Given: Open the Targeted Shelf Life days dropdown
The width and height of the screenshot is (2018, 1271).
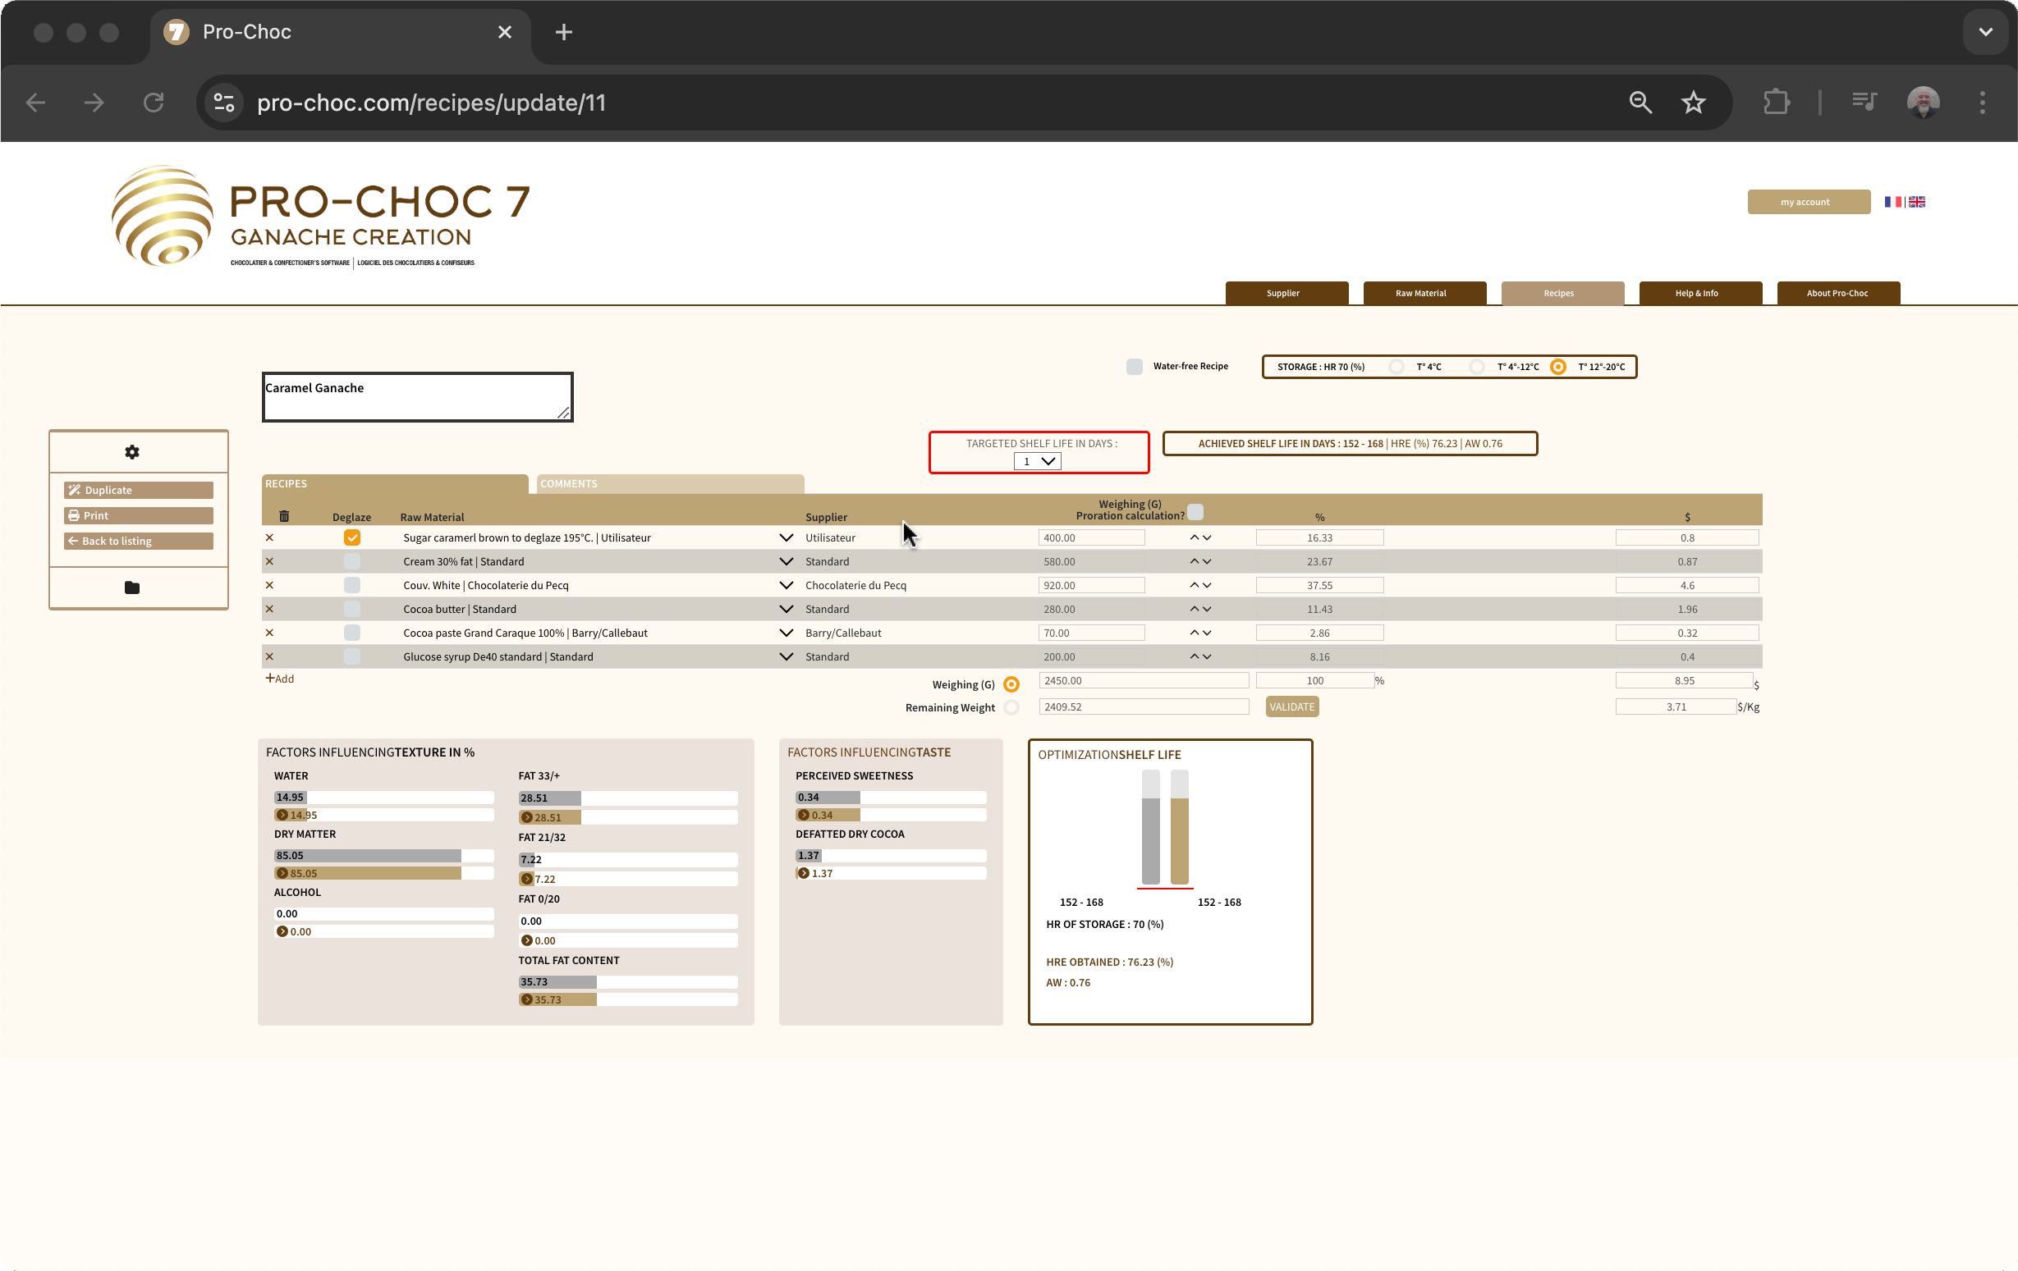Looking at the screenshot, I should tap(1038, 462).
